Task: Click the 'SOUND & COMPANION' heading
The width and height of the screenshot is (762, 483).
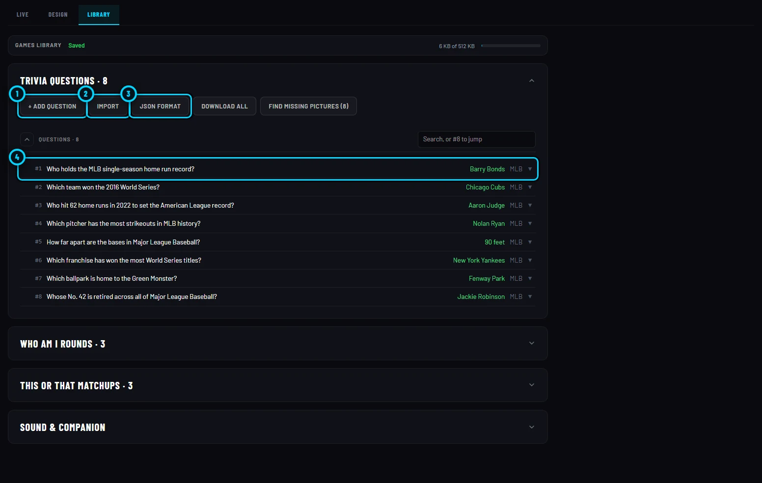Action: [62, 428]
